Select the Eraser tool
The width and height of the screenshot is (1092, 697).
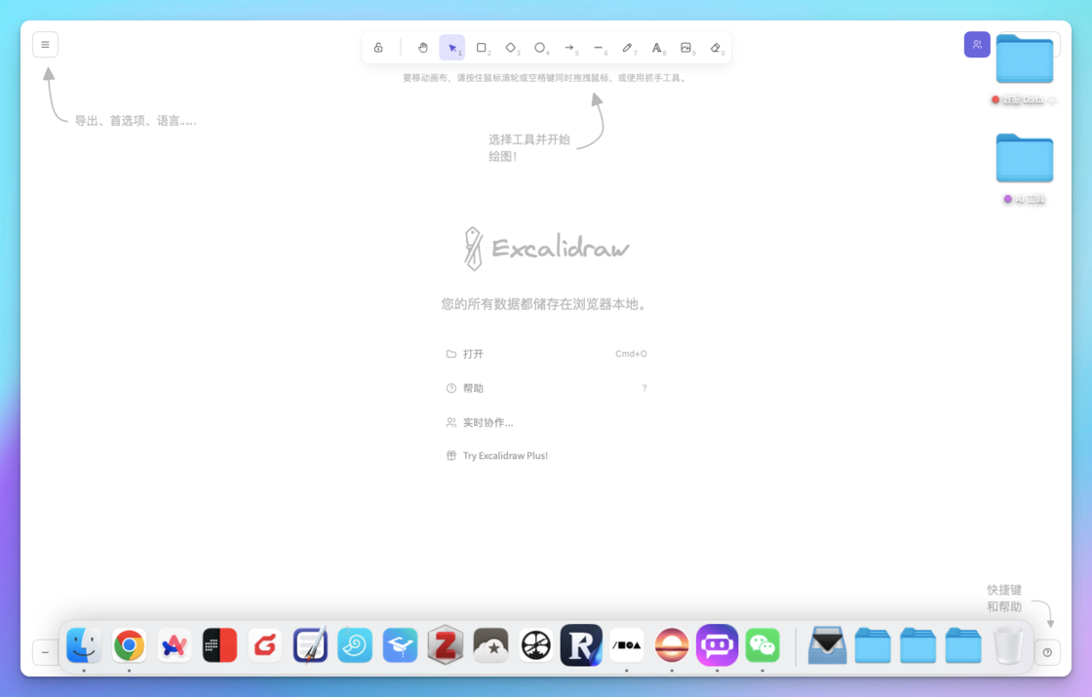coord(716,47)
